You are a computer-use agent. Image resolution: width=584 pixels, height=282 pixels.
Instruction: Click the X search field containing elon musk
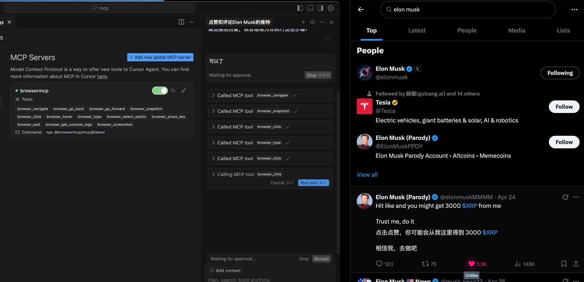click(x=468, y=9)
